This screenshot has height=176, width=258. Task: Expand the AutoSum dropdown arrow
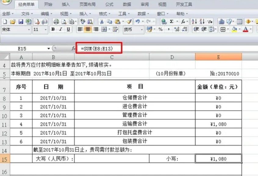[177, 22]
